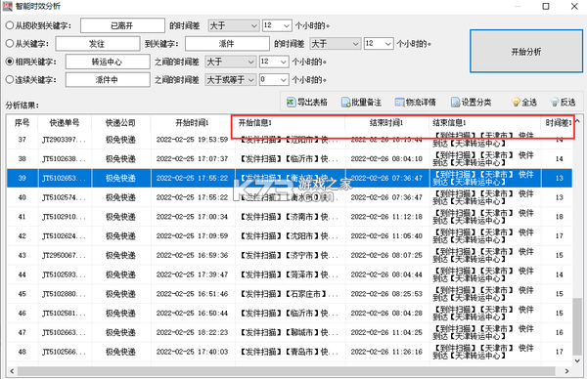Click vertical scrollbar down arrow
This screenshot has width=587, height=379.
pyautogui.click(x=577, y=360)
